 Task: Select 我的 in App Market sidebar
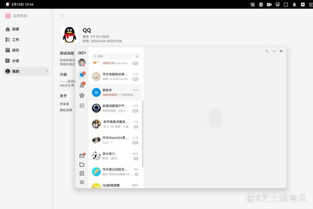[x=26, y=71]
